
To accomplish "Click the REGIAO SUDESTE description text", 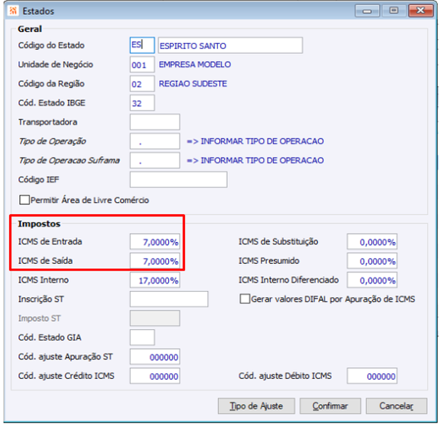I will pos(193,84).
